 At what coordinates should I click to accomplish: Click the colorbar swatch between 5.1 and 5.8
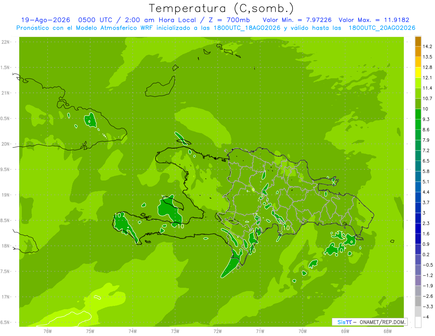(x=418, y=177)
